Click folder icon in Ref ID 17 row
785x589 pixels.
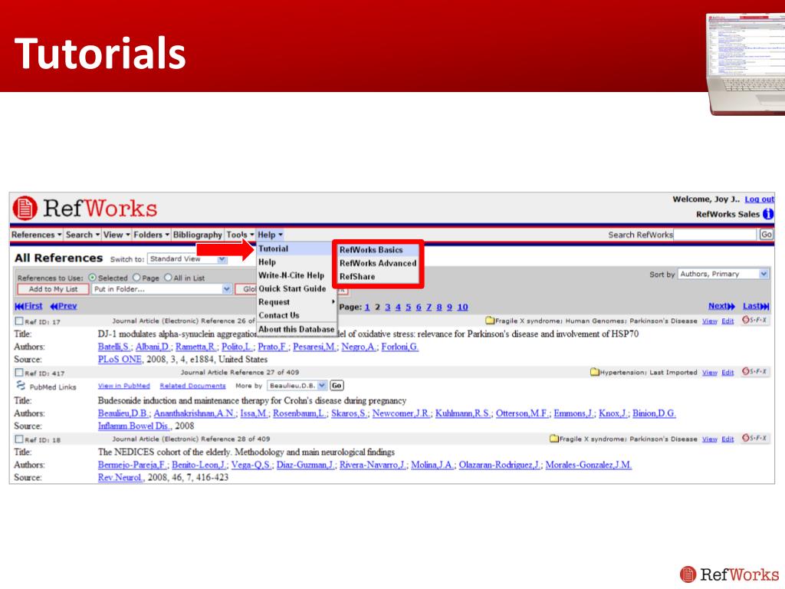(490, 321)
